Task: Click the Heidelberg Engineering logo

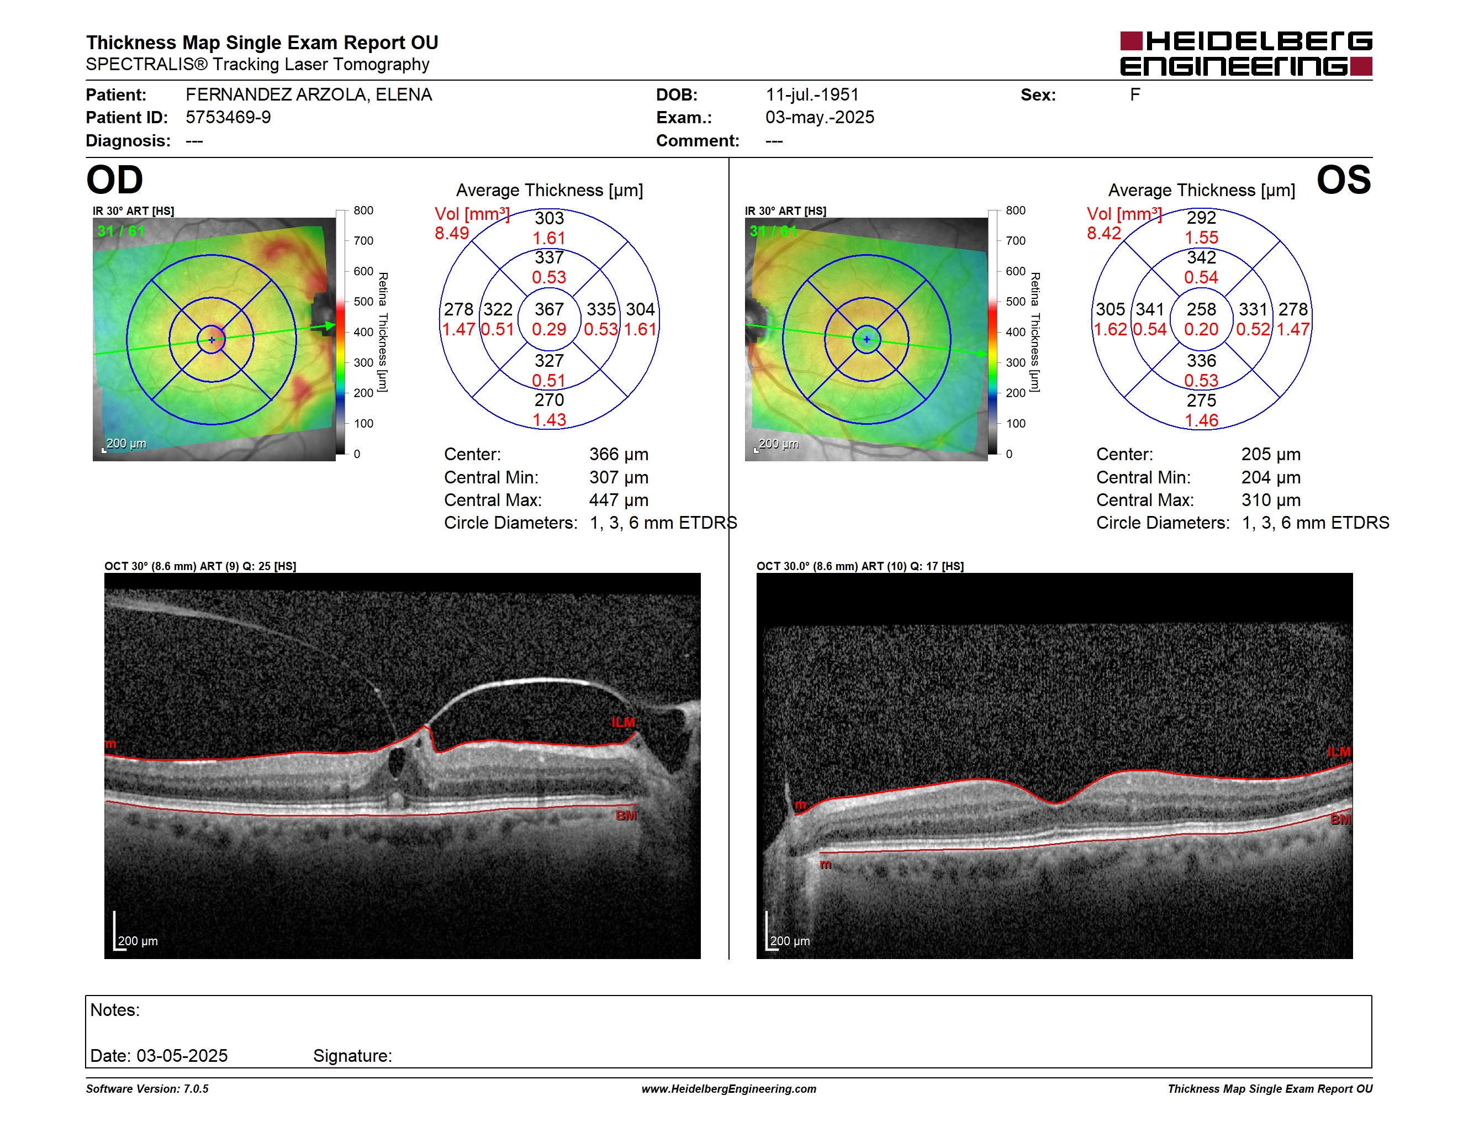Action: (x=1246, y=54)
